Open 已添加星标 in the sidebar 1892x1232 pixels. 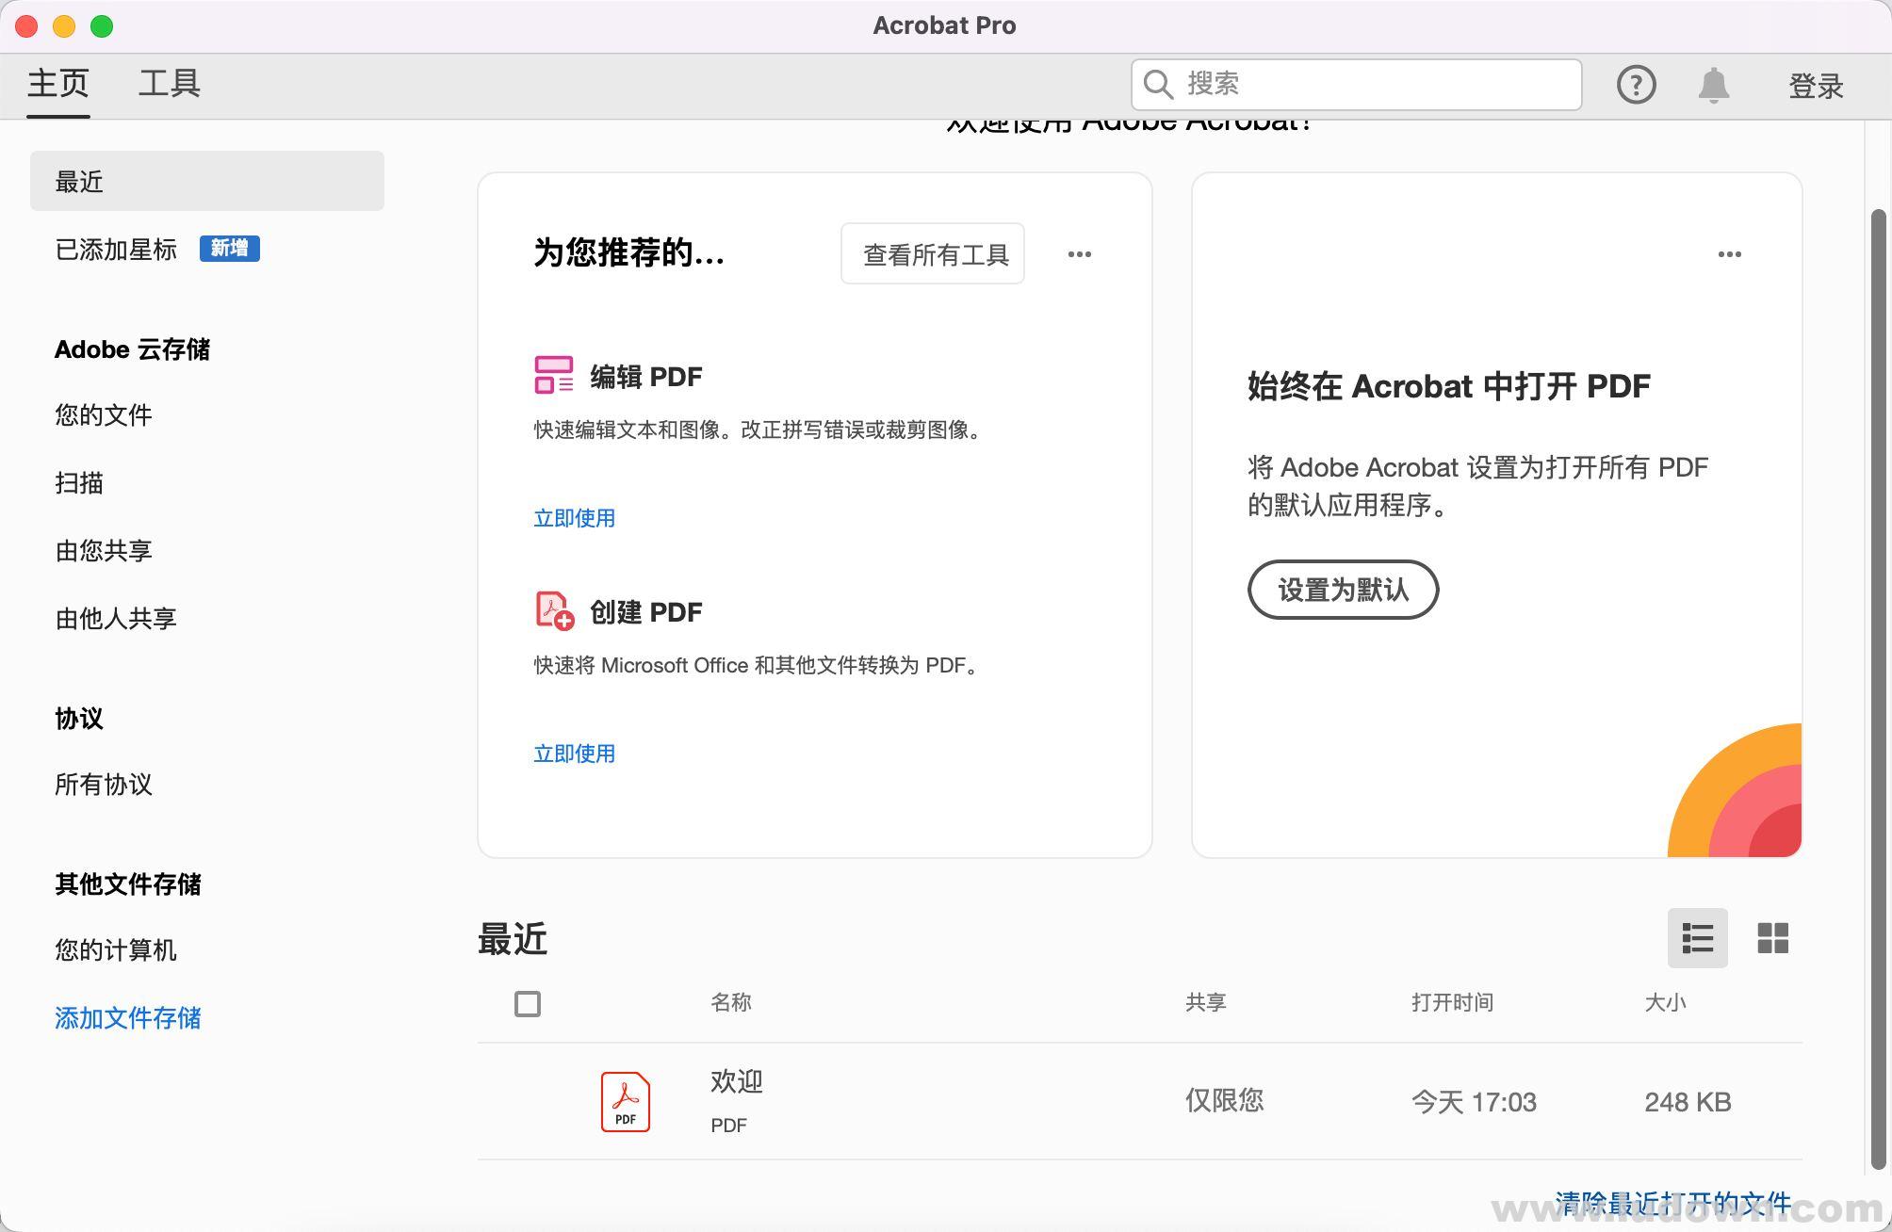(x=116, y=250)
